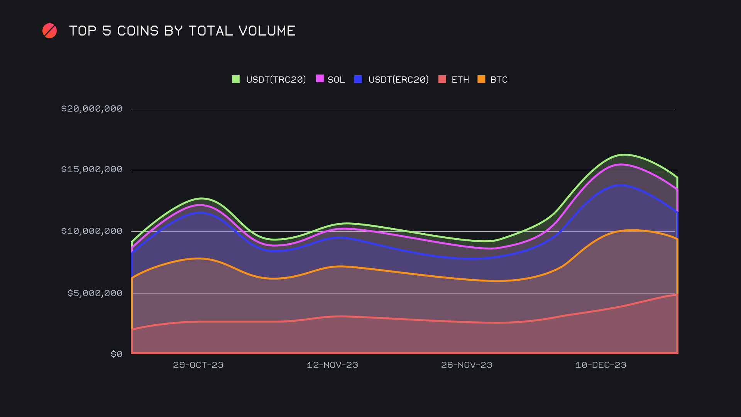
Task: Click the $10,000,000 y-axis label
Action: tap(92, 231)
